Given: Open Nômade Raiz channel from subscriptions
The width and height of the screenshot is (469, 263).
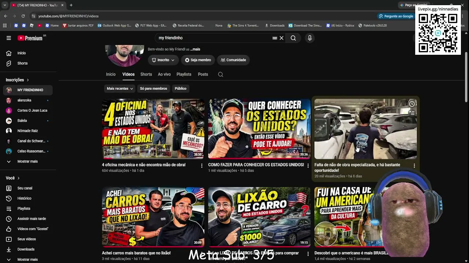Looking at the screenshot, I should click(28, 131).
